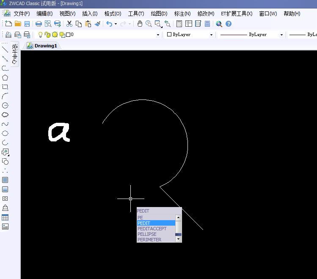Switch to the Drawing1 tab
The width and height of the screenshot is (317, 279).
(45, 46)
